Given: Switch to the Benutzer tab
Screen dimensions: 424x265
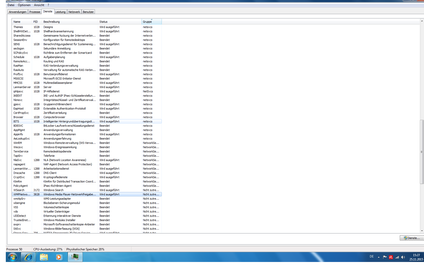Looking at the screenshot, I should coord(88,12).
